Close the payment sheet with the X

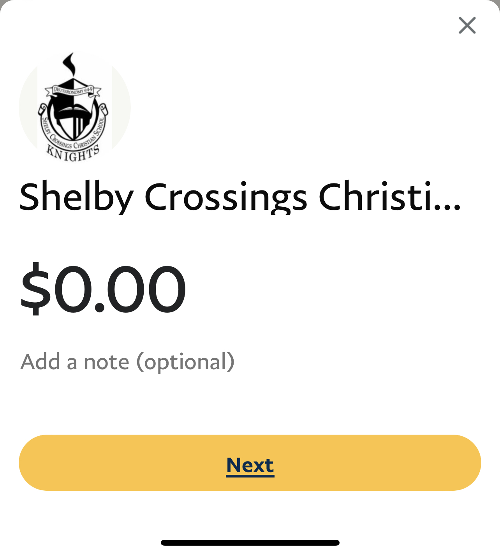(467, 26)
